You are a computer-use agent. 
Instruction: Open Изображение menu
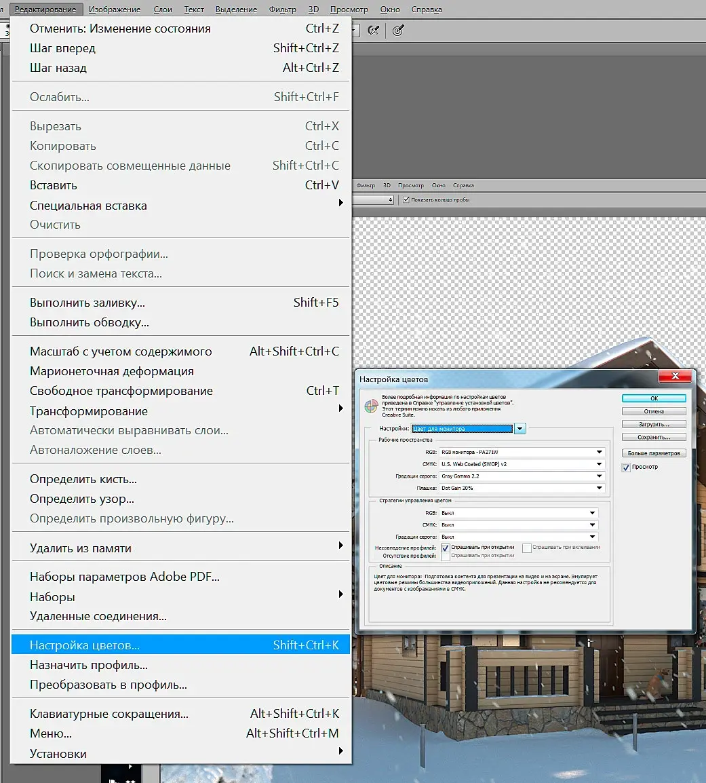pos(115,9)
